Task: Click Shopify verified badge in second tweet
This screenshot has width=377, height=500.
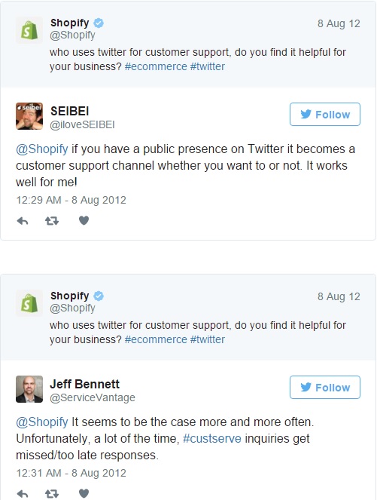Action: click(x=99, y=296)
